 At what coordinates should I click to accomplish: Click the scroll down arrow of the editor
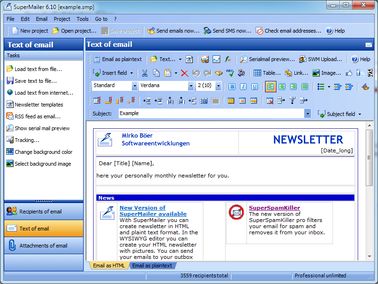pyautogui.click(x=369, y=257)
